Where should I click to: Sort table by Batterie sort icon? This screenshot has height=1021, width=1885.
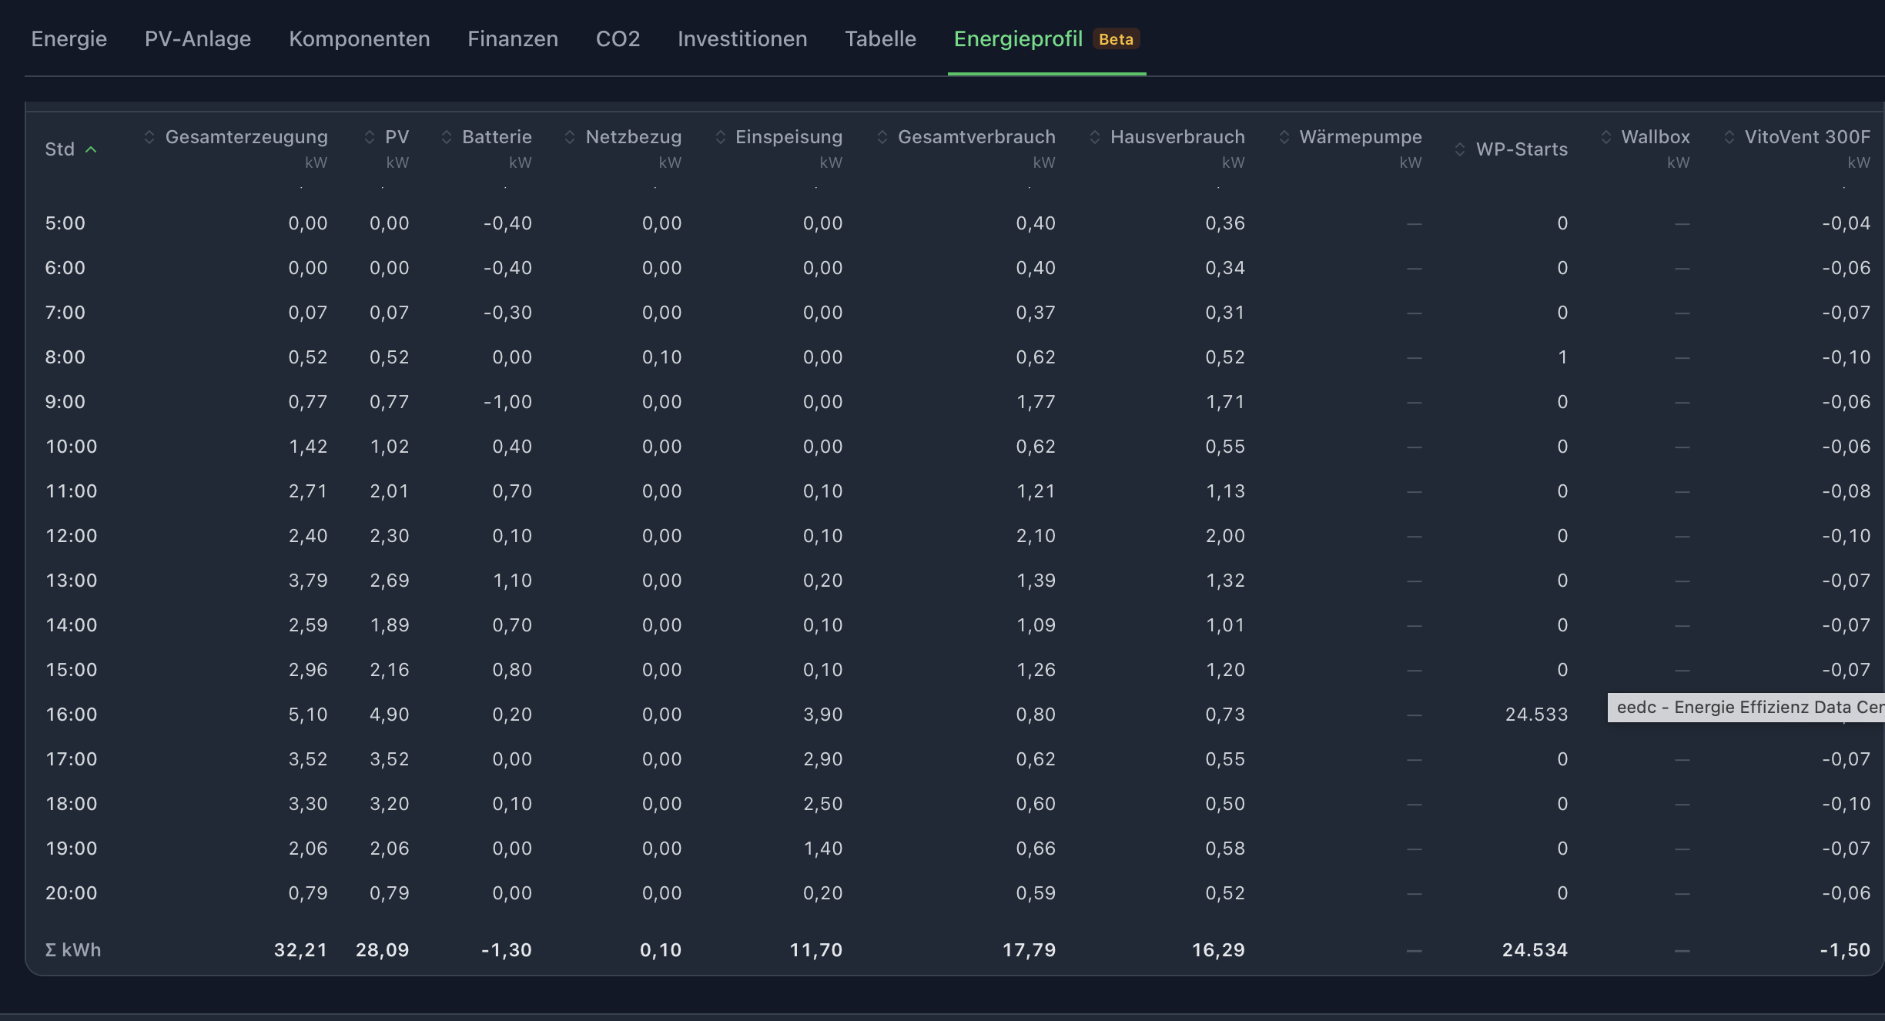point(447,137)
